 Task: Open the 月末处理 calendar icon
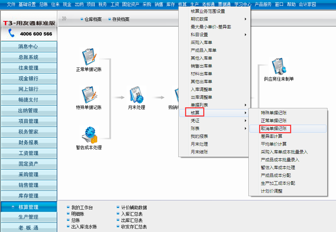(136, 95)
